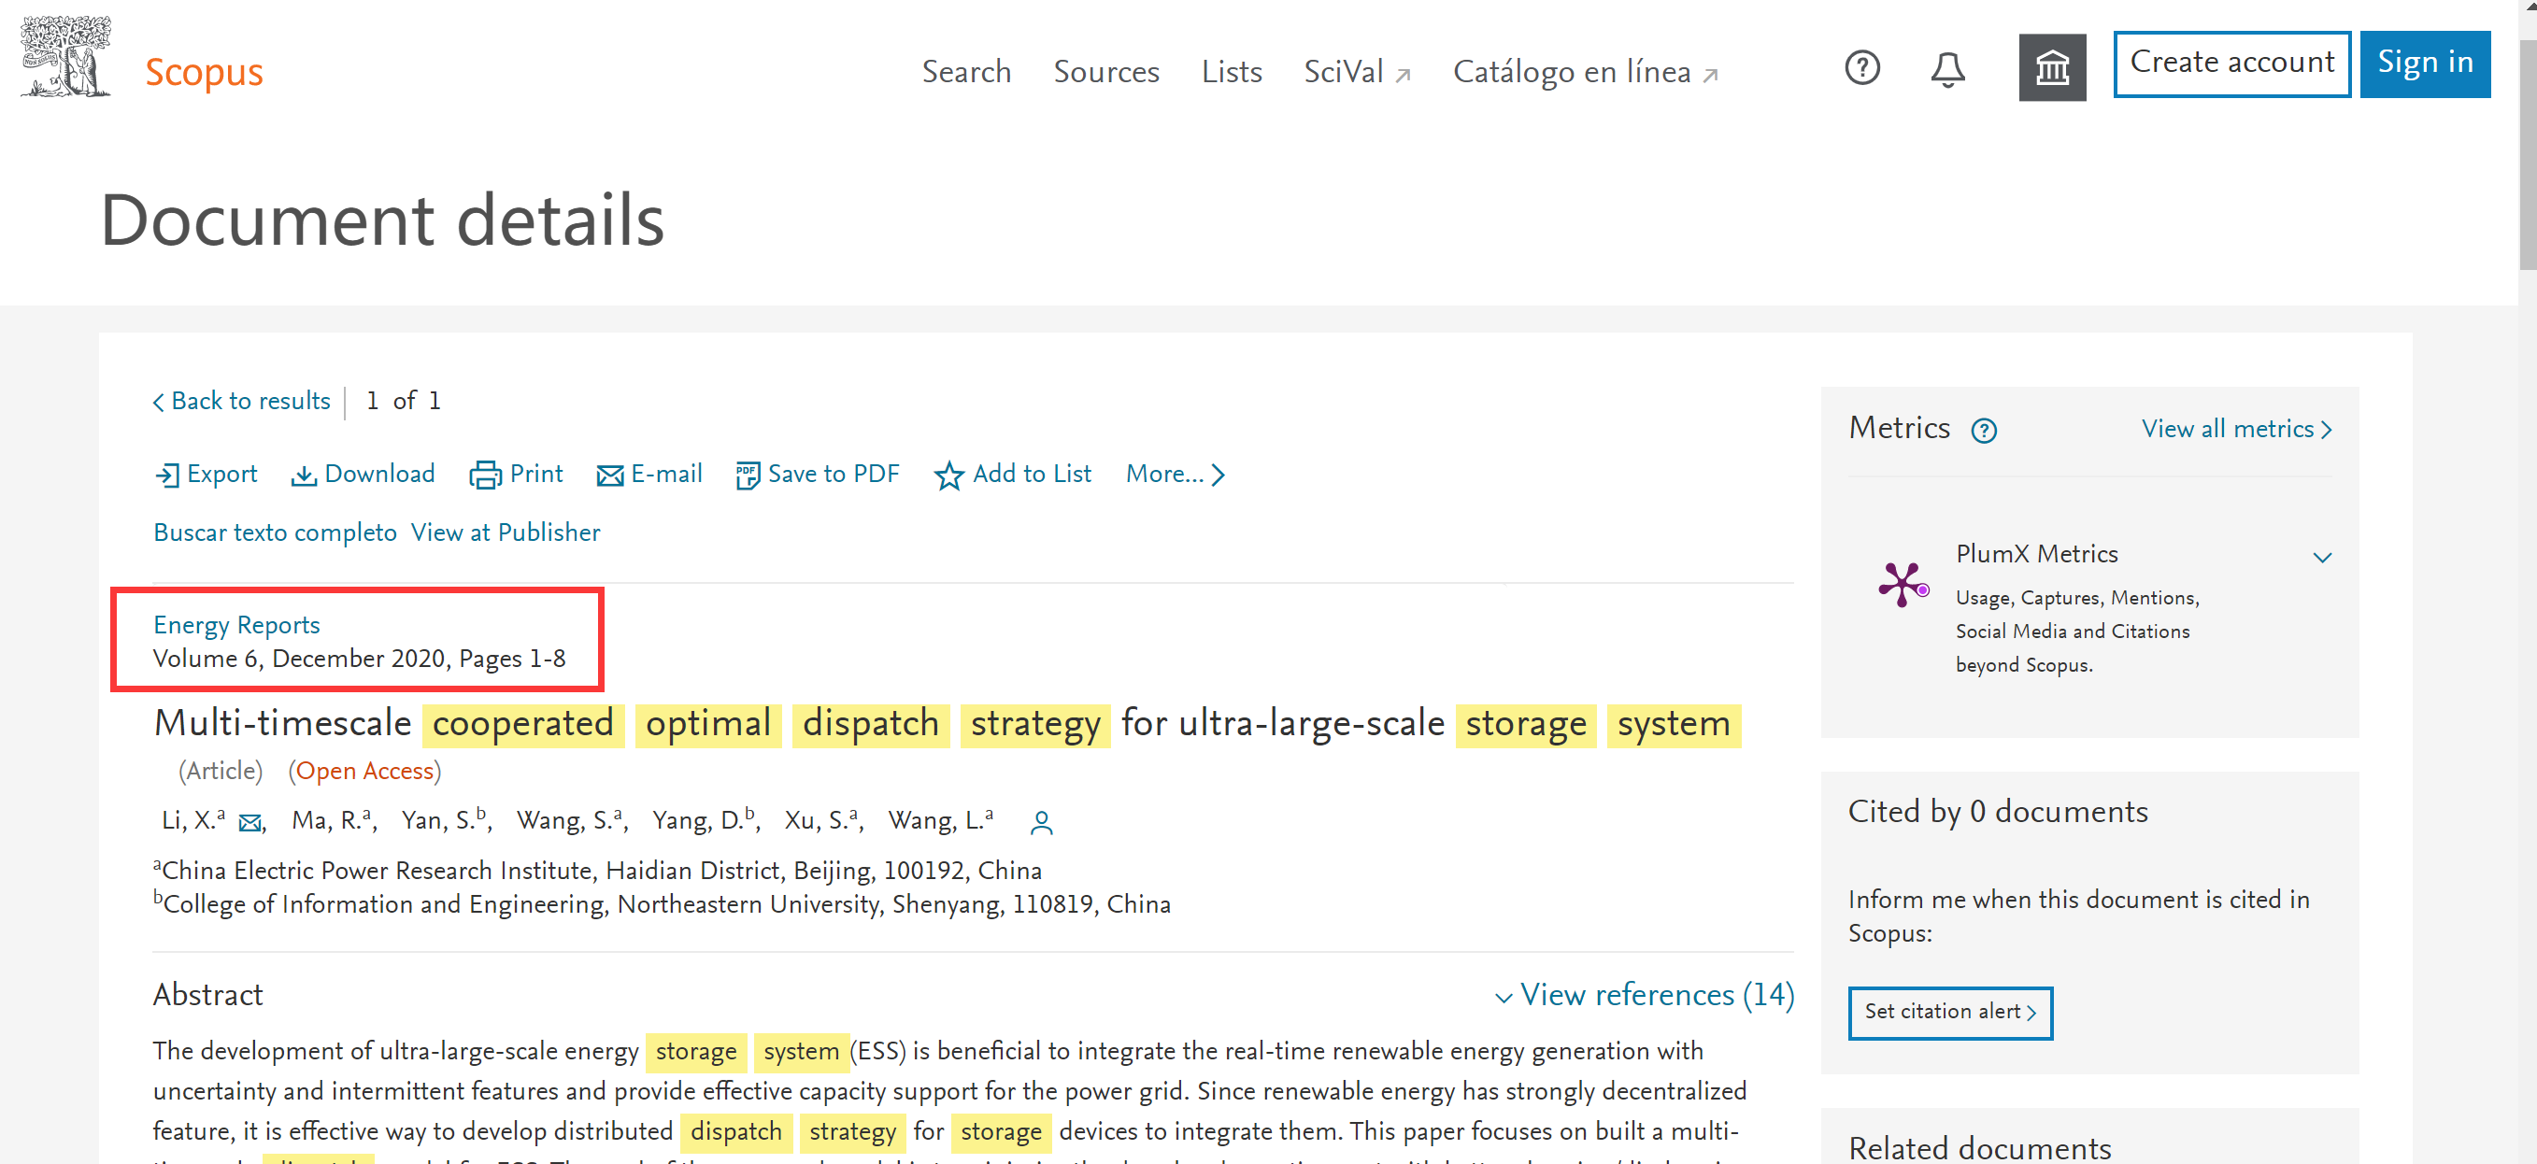Viewport: 2537px width, 1164px height.
Task: Click the Download tray icon
Action: point(304,476)
